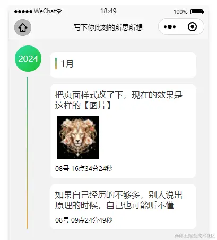217x240 pixels.
Task: Click the WeChat carrier label
Action: coord(45,11)
